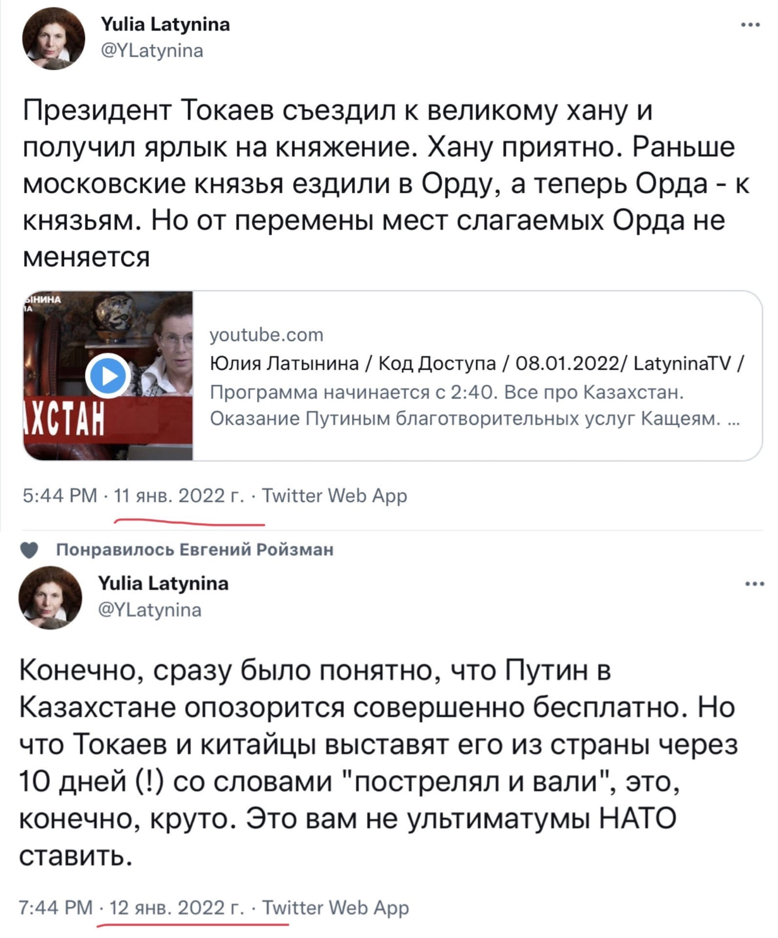
Task: Open the second tweet's three-dot menu
Action: coord(755,583)
